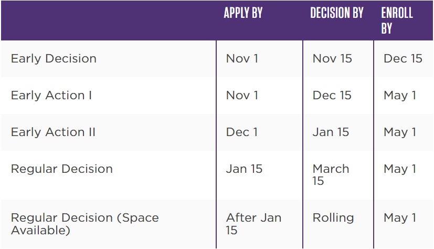Click the Nov 15 decision date

(x=332, y=58)
